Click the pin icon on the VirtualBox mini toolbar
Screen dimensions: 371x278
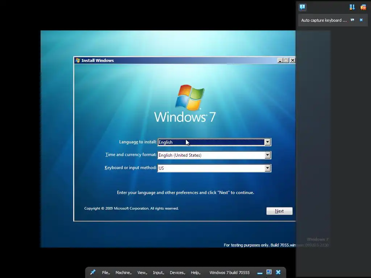click(x=93, y=272)
